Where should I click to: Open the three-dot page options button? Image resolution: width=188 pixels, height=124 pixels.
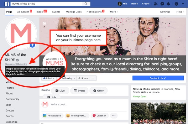[93, 78]
